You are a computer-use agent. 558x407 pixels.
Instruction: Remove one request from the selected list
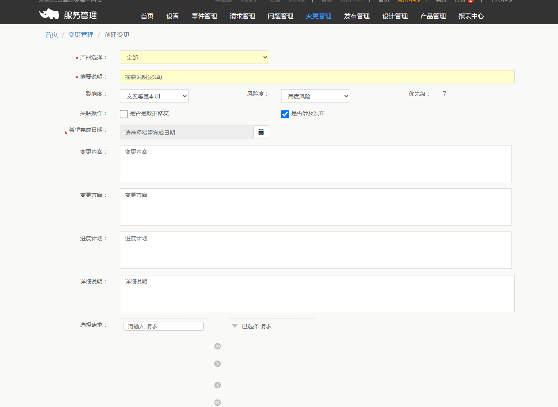tap(218, 385)
